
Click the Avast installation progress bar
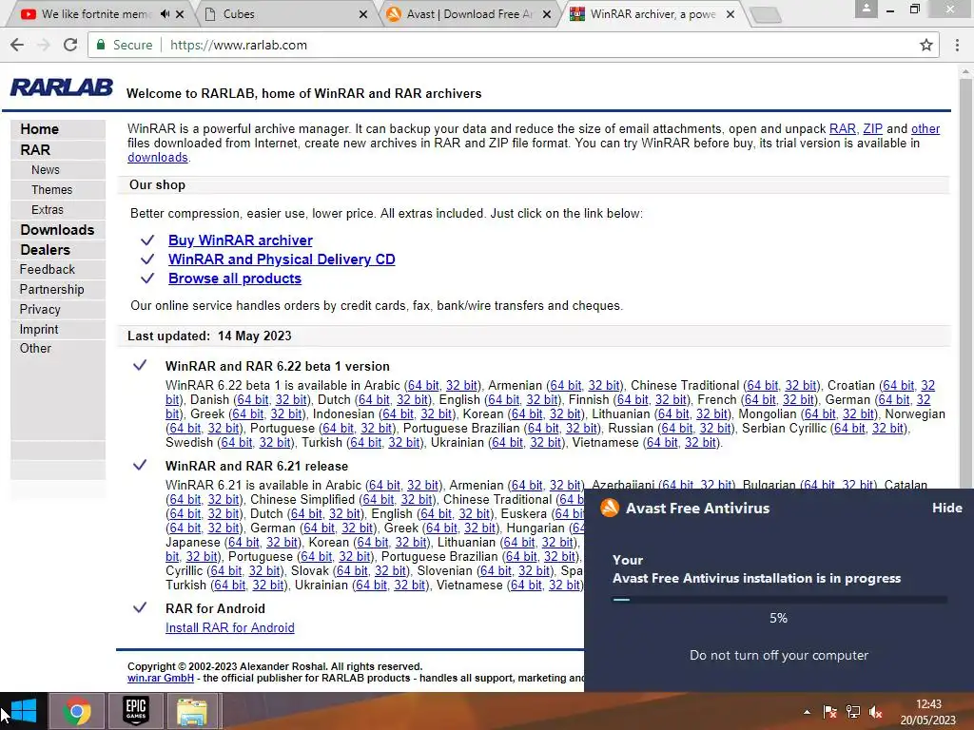click(x=780, y=600)
